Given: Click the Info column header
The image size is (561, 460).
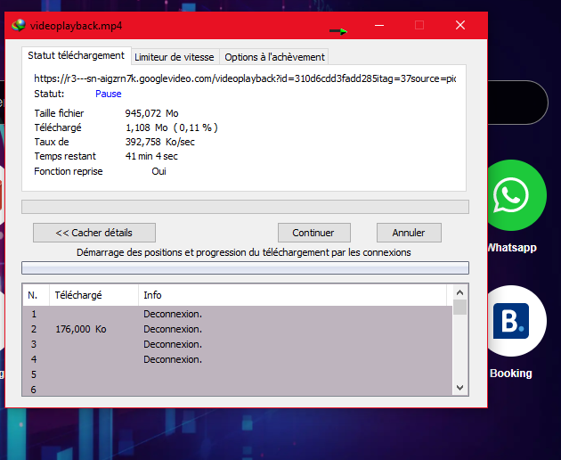Looking at the screenshot, I should [293, 295].
